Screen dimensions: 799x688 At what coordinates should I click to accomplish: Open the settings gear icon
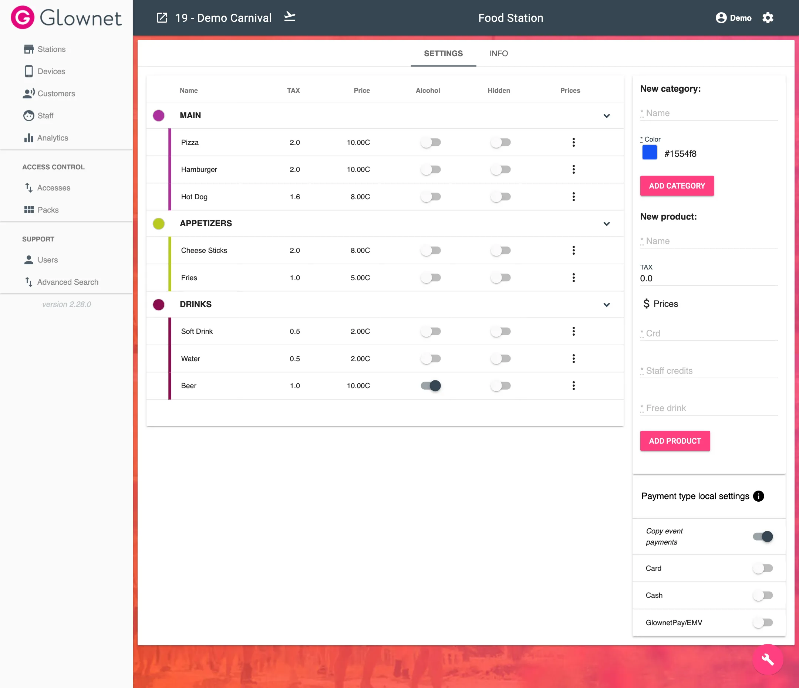(x=768, y=18)
